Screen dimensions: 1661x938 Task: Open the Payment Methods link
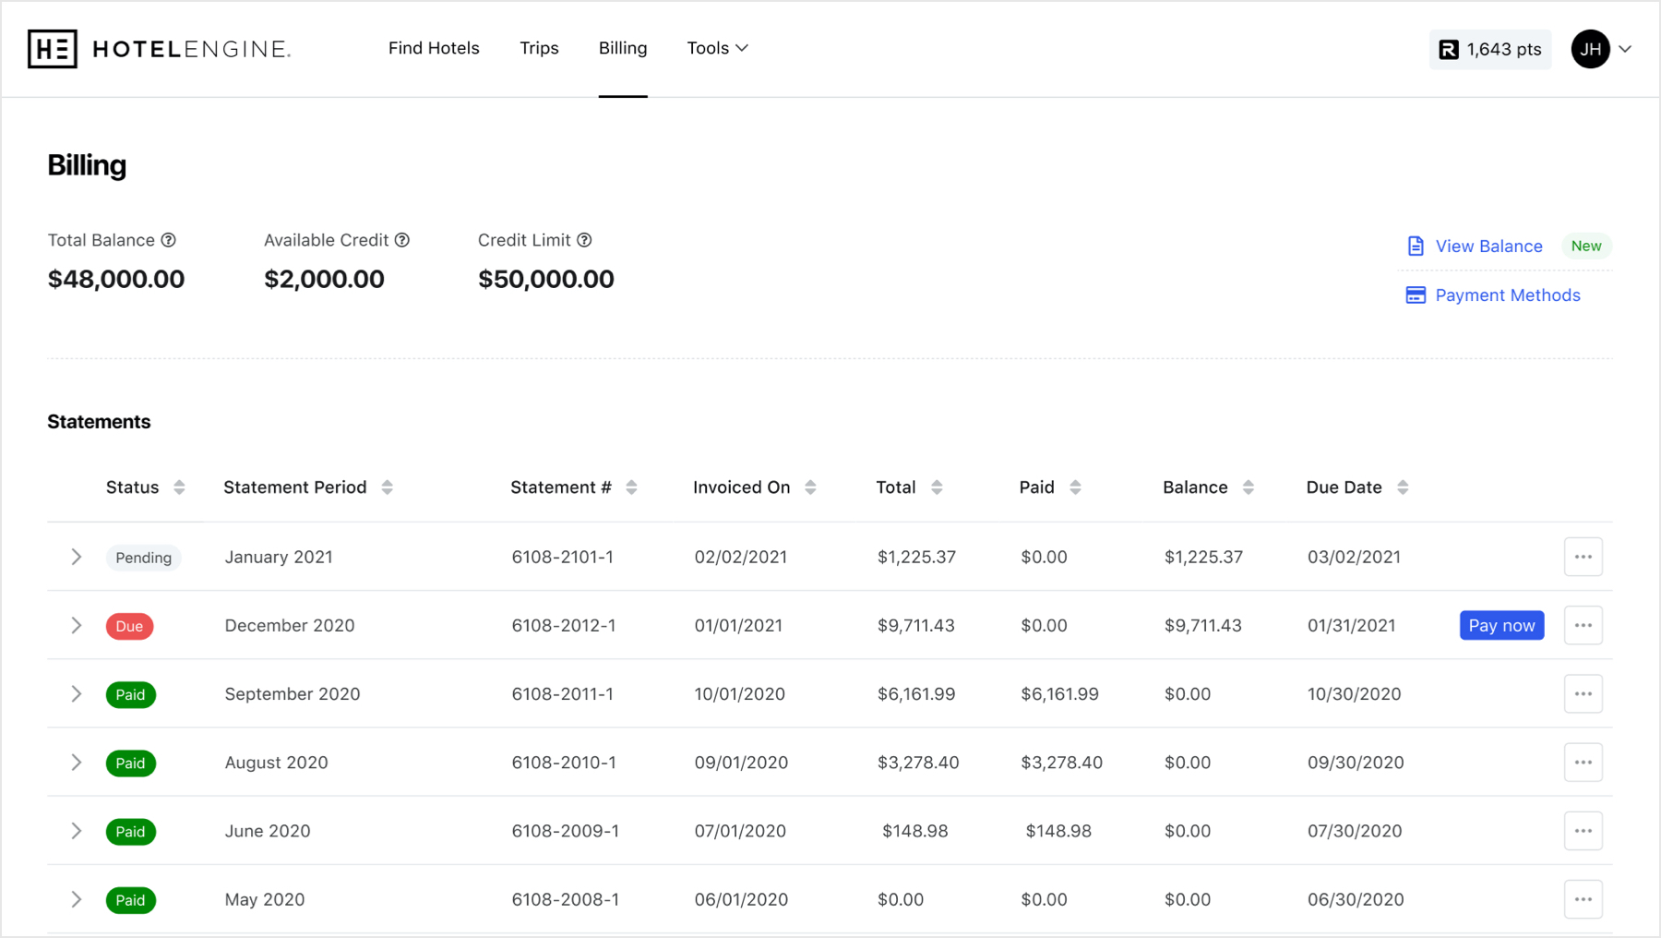point(1507,295)
